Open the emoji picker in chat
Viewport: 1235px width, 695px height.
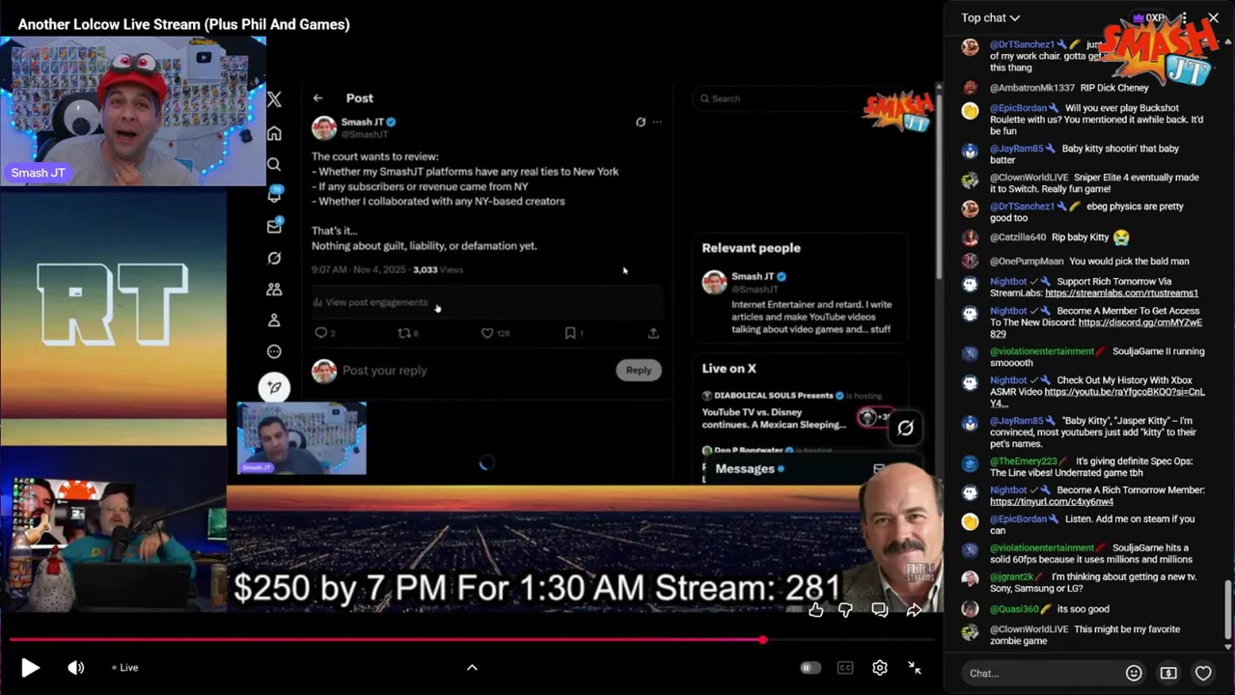[1134, 673]
